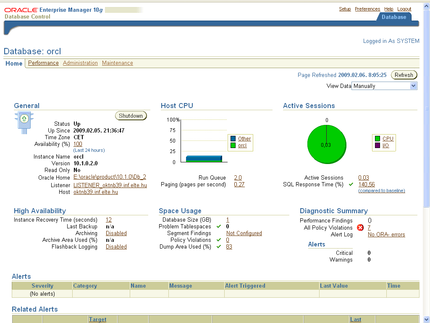The image size is (430, 323).
Task: Click the green orcl legend swatch
Action: [x=233, y=146]
